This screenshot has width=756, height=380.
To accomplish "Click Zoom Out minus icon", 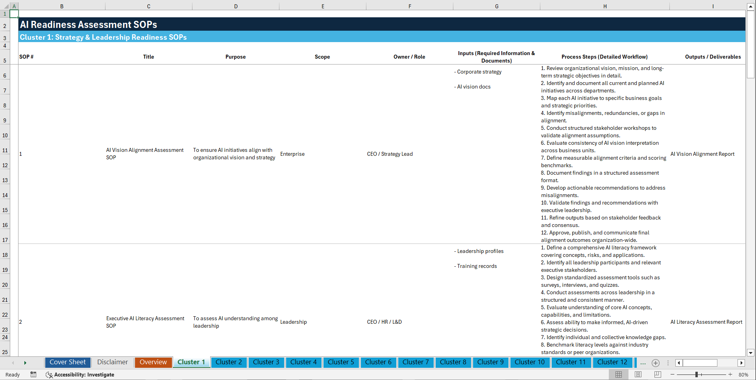I will [673, 374].
